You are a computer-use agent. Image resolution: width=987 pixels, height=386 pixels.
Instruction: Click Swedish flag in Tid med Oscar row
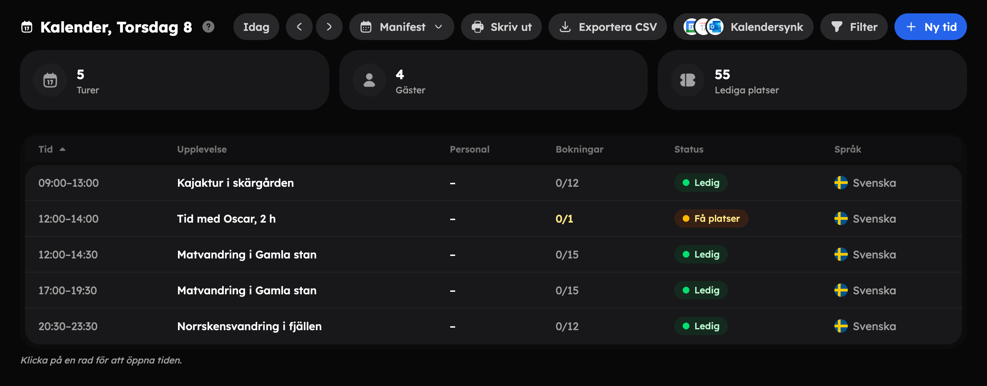841,218
